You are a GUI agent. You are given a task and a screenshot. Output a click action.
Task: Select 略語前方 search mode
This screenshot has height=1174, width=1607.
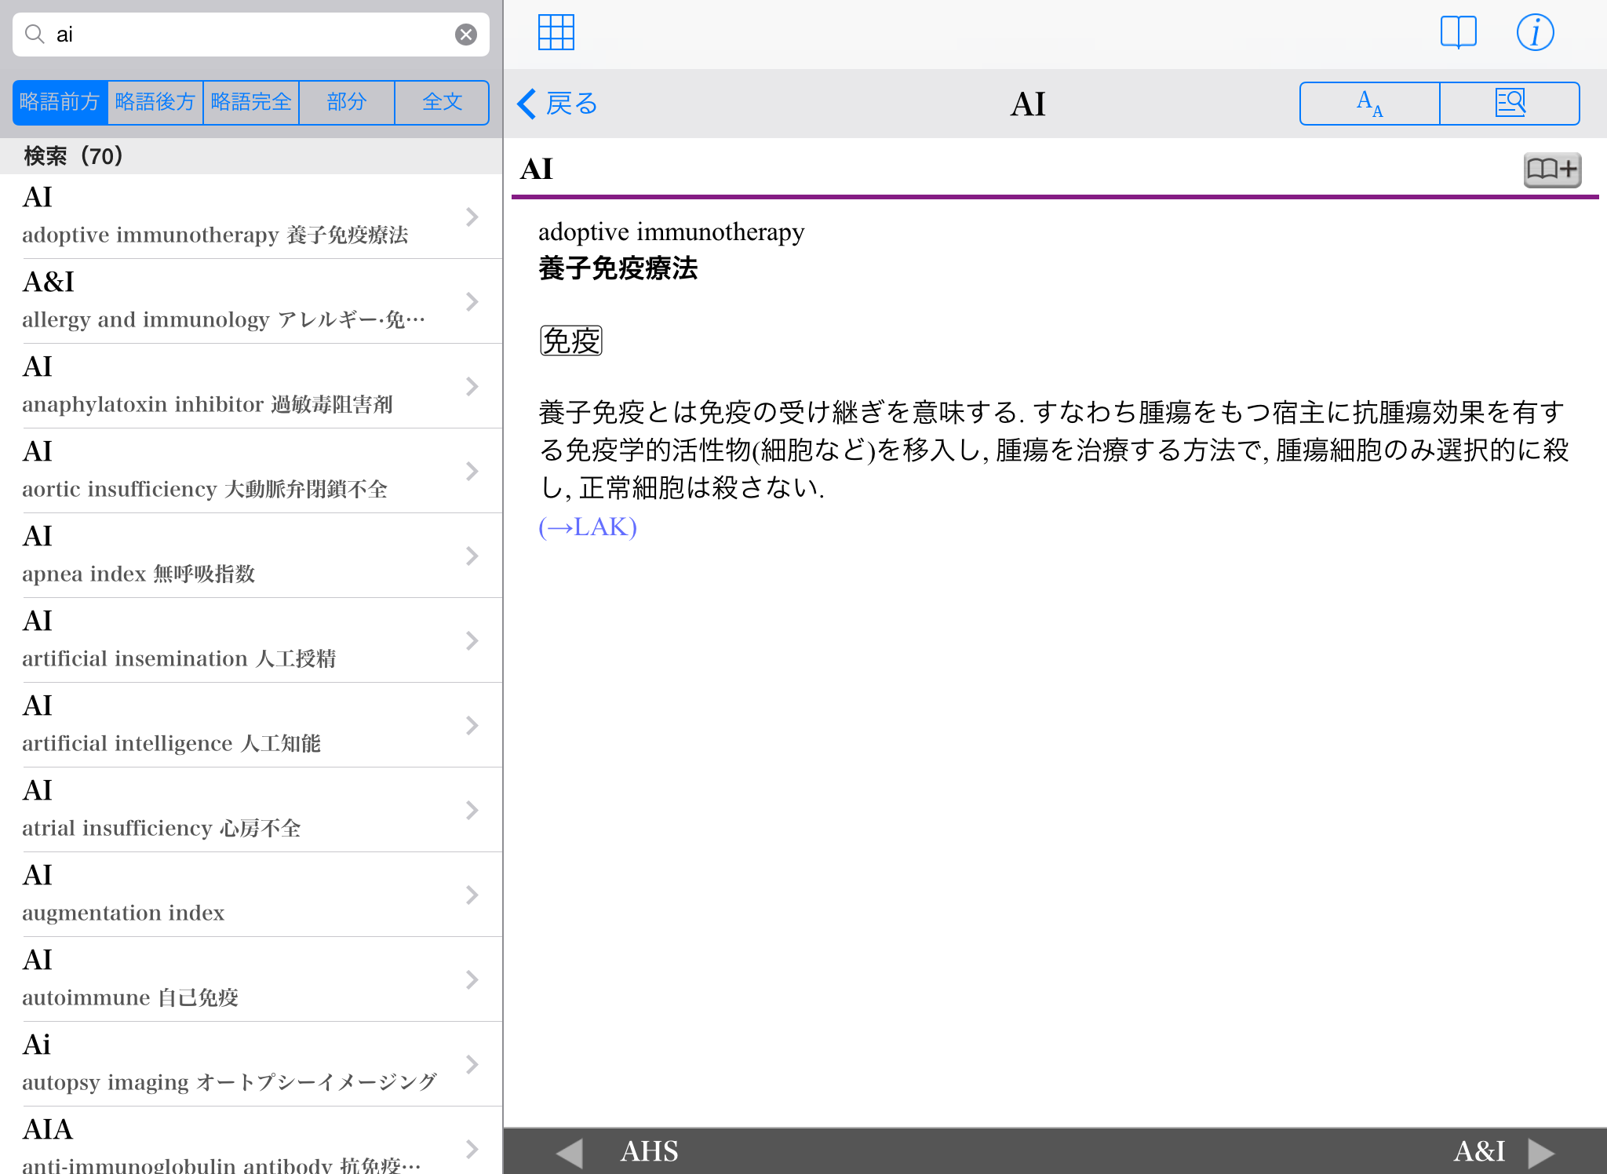click(60, 102)
